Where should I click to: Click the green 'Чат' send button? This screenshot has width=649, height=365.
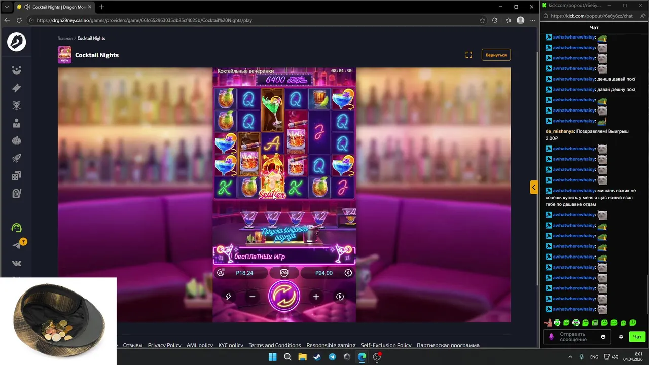637,337
